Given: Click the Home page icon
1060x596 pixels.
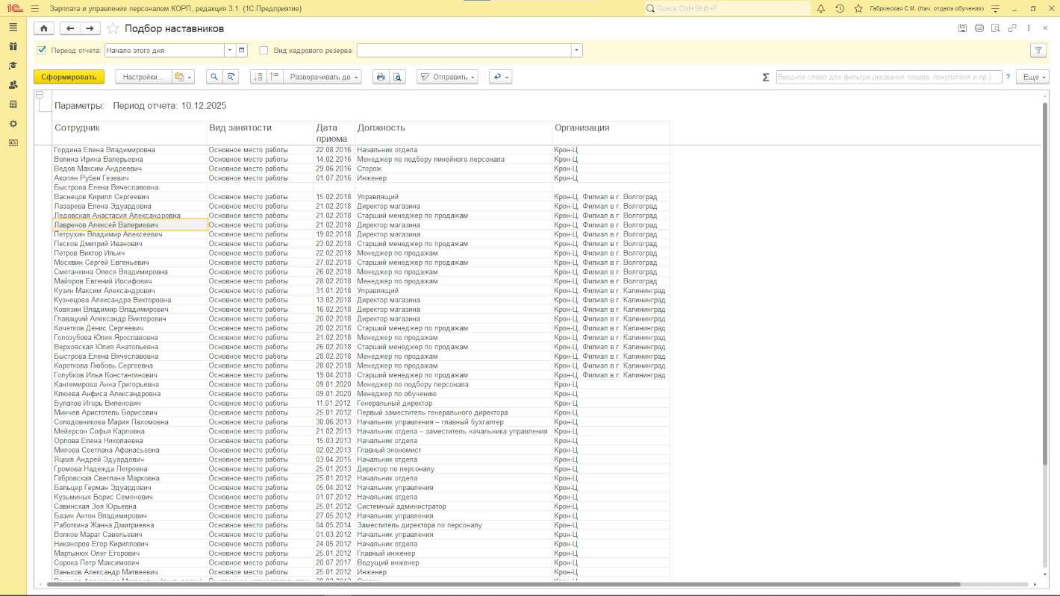Looking at the screenshot, I should 44,28.
